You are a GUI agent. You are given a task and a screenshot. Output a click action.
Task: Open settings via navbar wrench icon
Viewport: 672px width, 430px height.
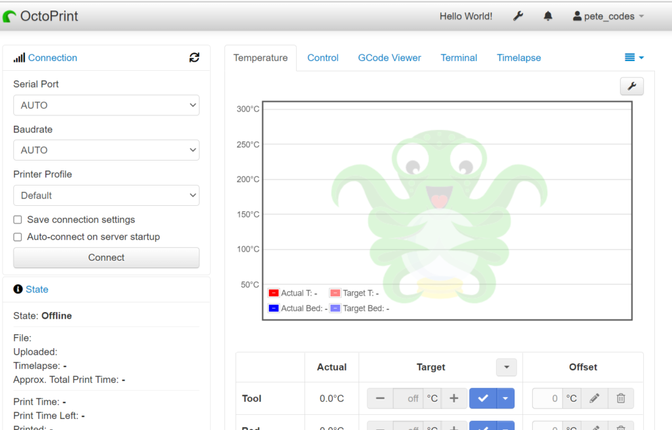tap(518, 16)
